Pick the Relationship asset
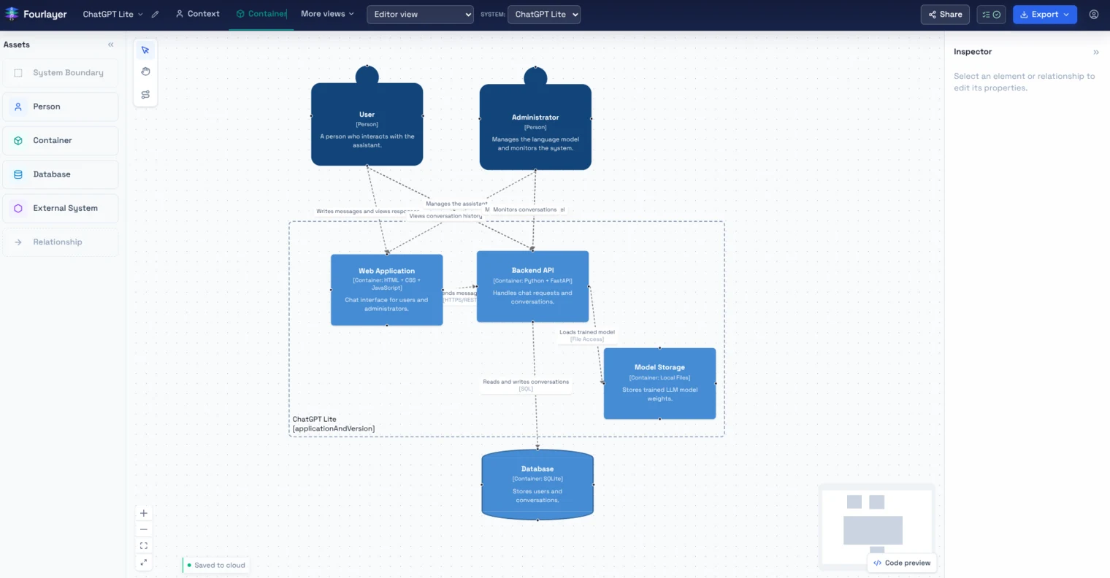The width and height of the screenshot is (1110, 578). pos(61,242)
